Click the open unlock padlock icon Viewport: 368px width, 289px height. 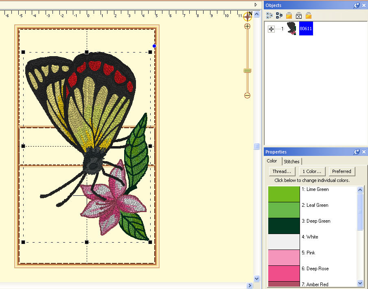309,15
